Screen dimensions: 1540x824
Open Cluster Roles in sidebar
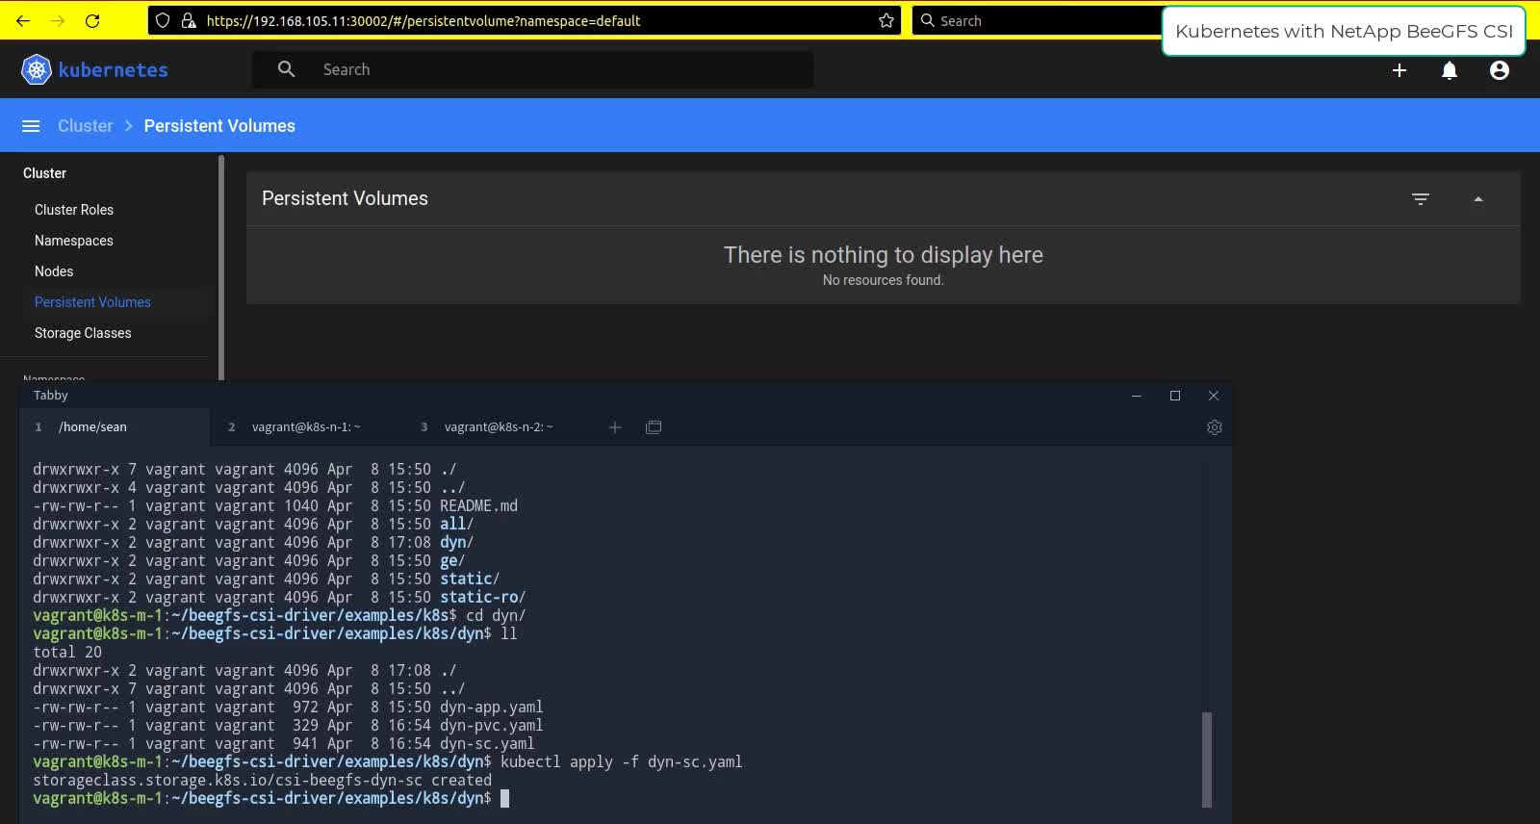(x=74, y=210)
